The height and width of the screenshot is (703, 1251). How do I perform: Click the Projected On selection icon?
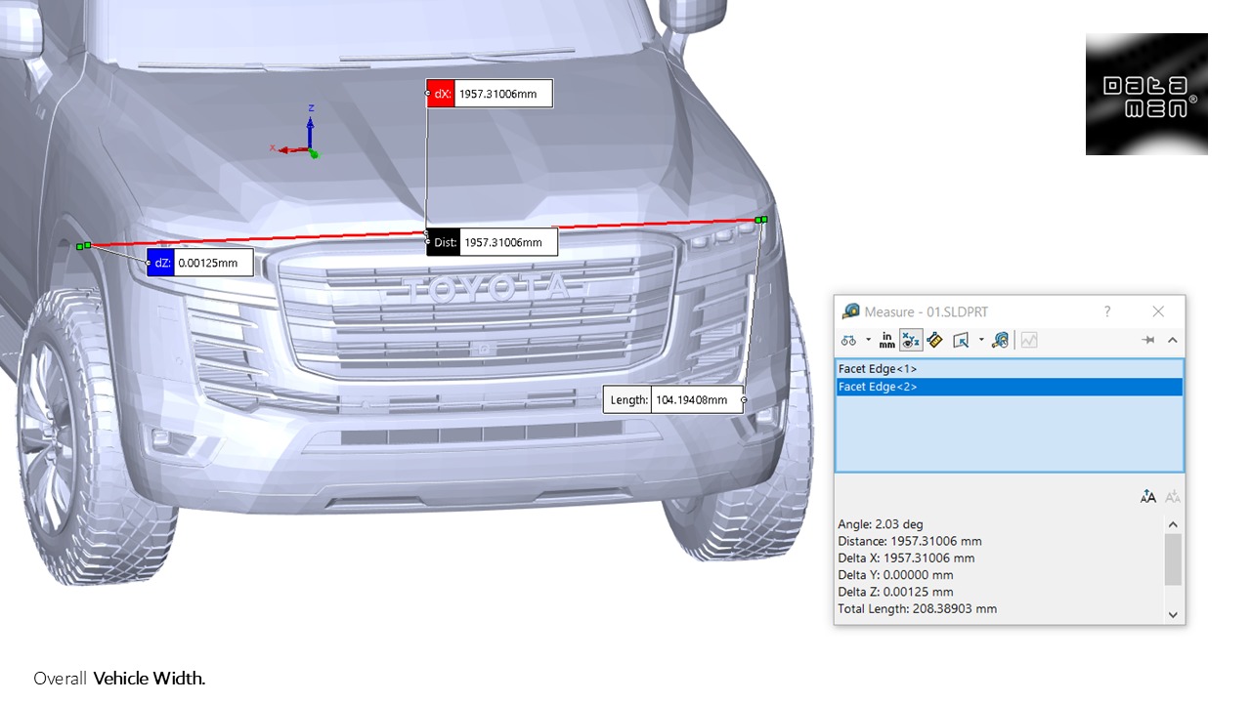click(961, 340)
